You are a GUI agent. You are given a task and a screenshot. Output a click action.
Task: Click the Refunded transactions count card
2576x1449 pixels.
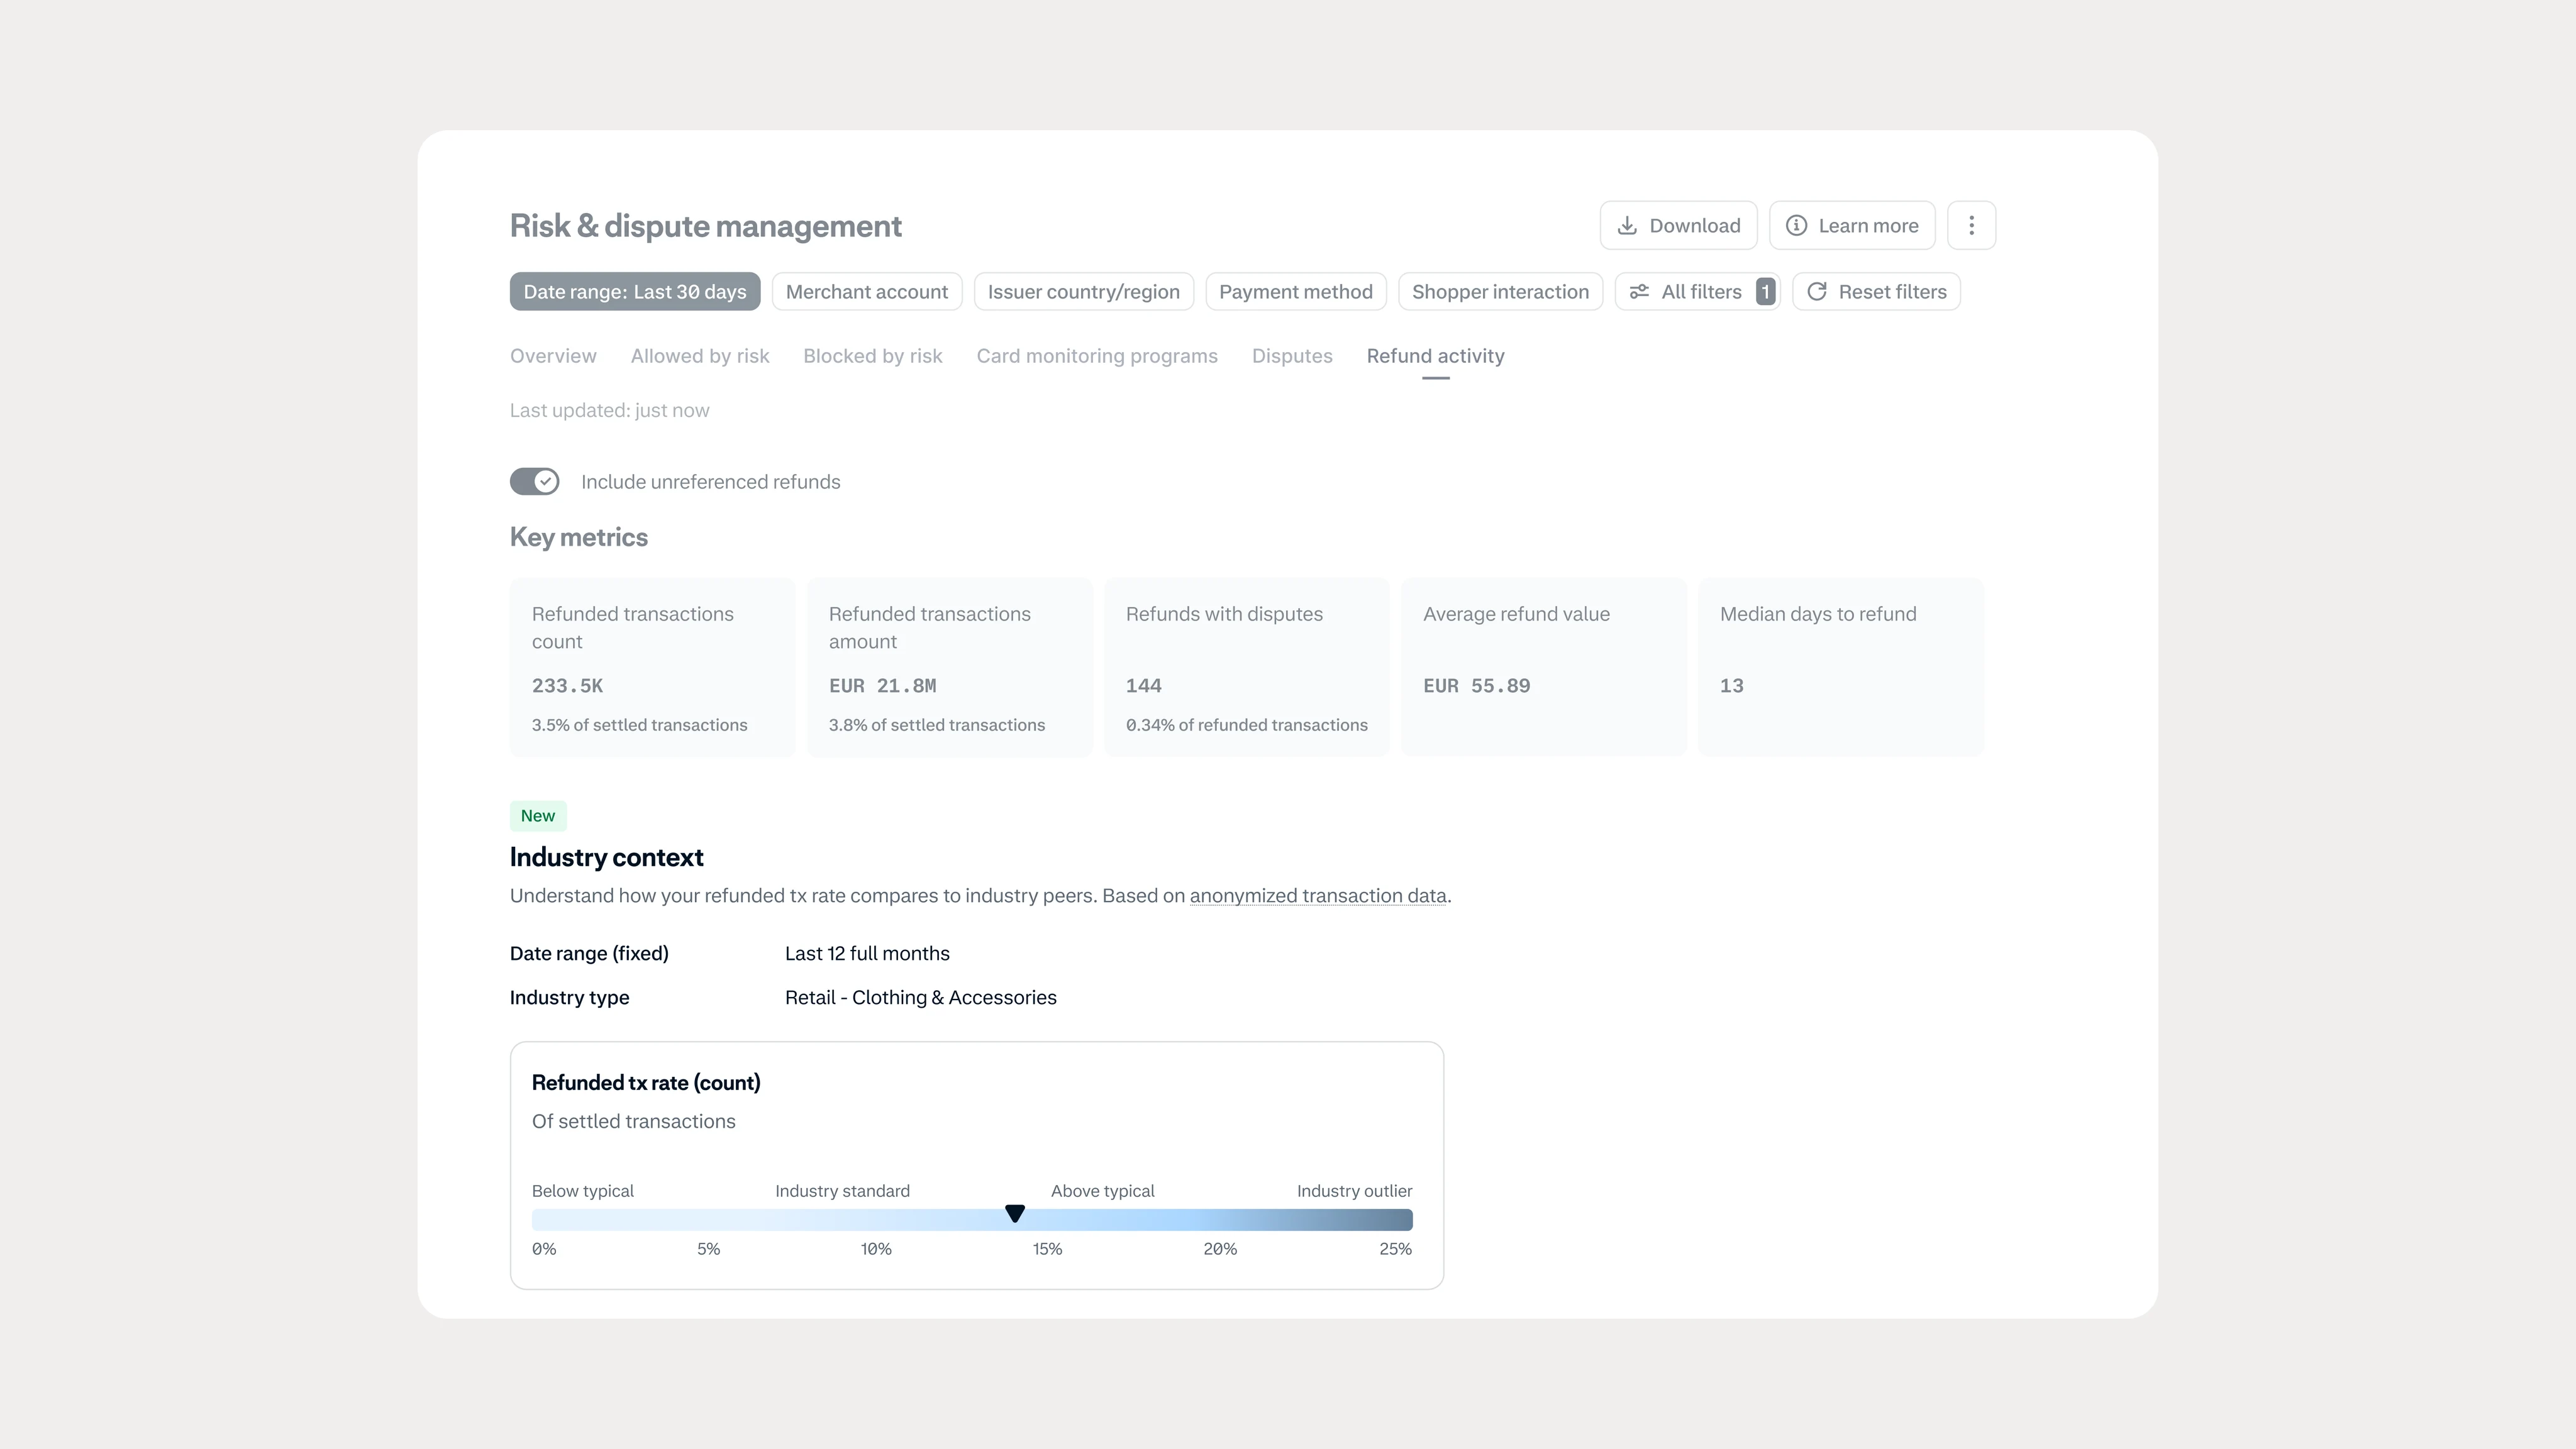tap(653, 666)
